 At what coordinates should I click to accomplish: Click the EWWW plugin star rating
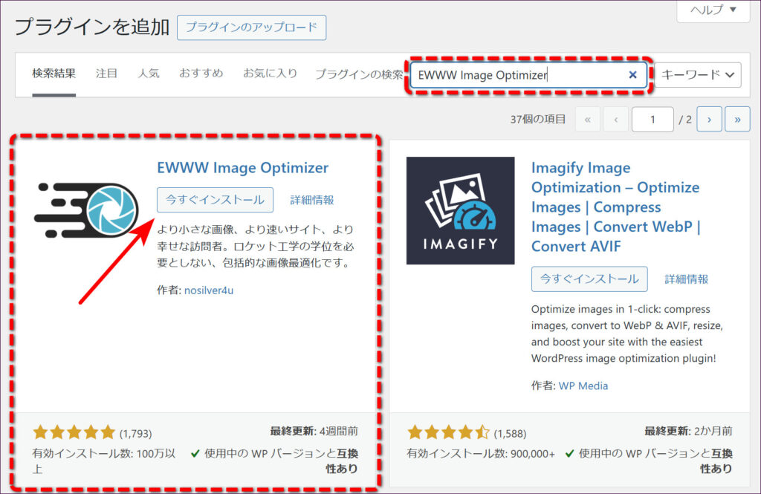click(x=74, y=432)
